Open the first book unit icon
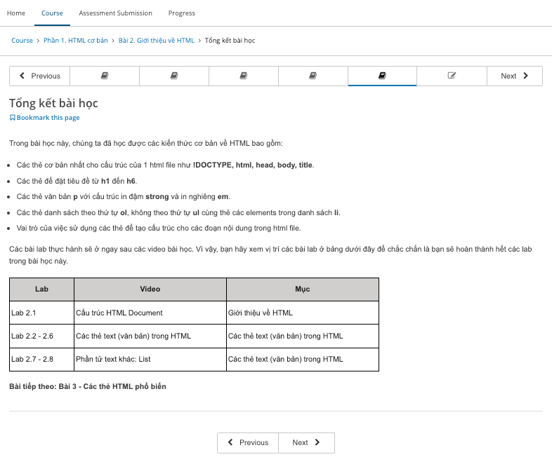Screen dimensions: 552x457 tap(105, 76)
